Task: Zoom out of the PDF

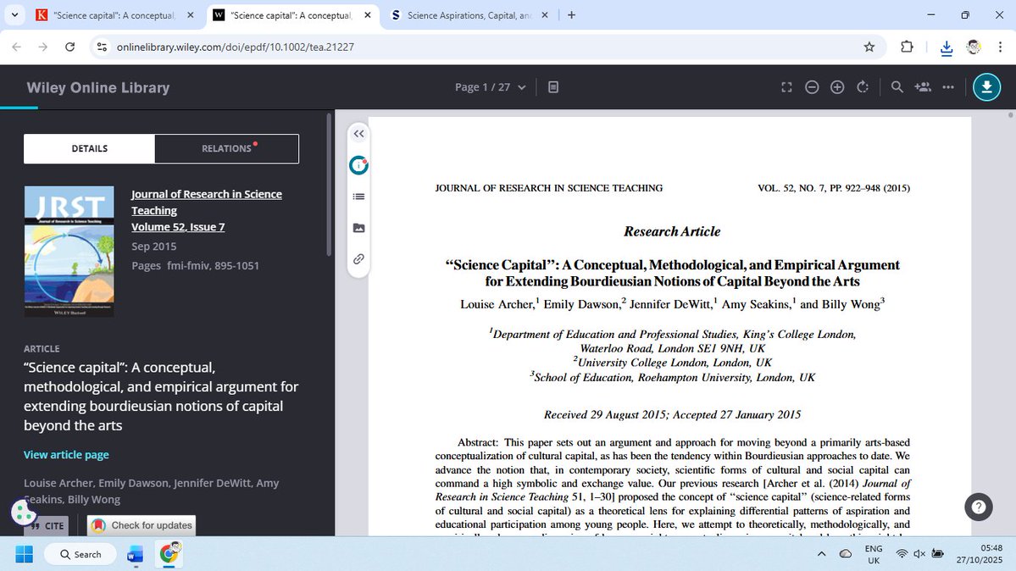Action: coord(812,87)
